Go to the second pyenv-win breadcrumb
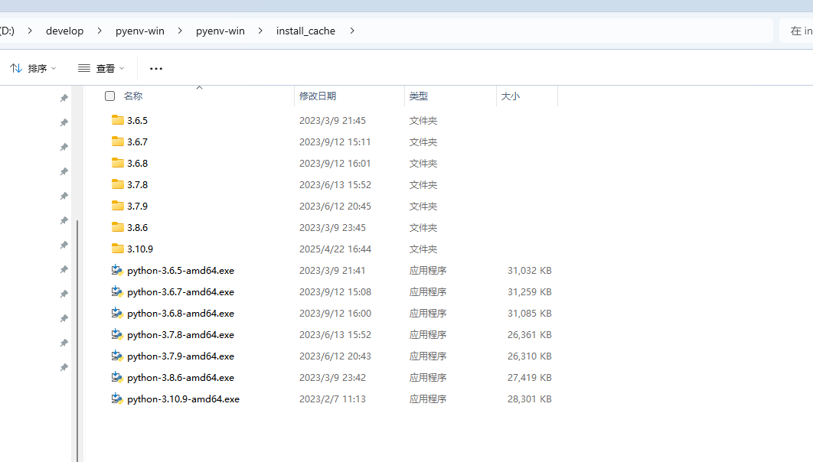 tap(220, 31)
